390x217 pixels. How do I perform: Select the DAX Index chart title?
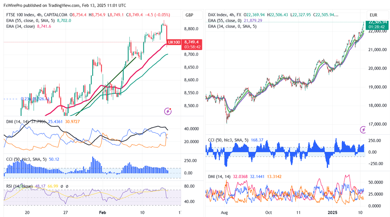click(220, 15)
